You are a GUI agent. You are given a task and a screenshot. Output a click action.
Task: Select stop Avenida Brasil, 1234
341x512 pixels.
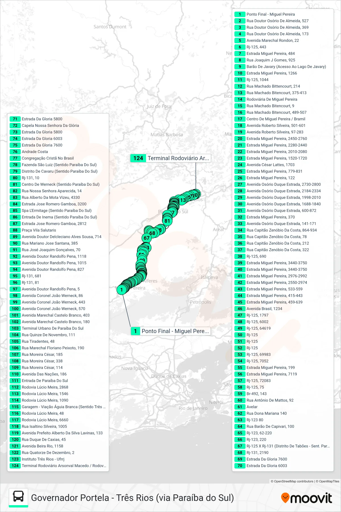click(x=258, y=309)
